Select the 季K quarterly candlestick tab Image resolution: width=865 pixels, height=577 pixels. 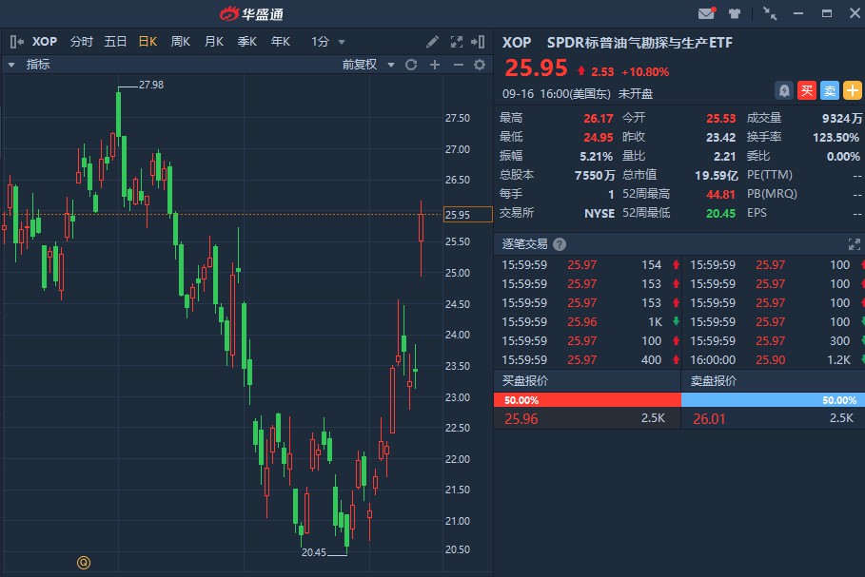pyautogui.click(x=247, y=42)
